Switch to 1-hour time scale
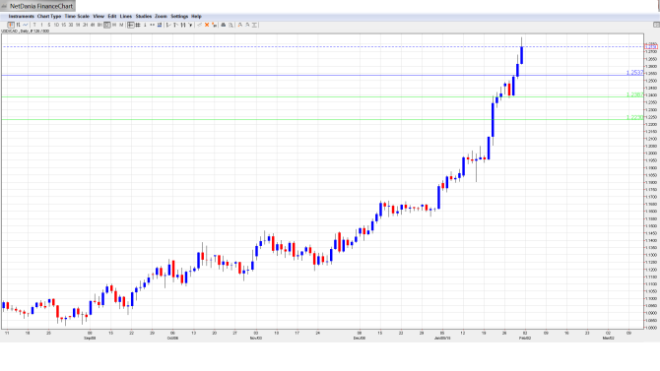660x371 pixels. pos(78,25)
